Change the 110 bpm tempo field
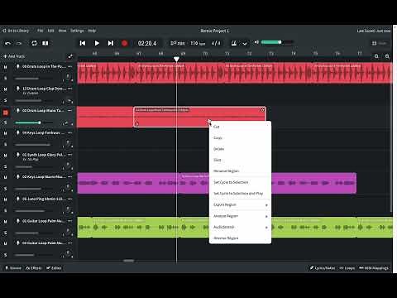This screenshot has height=298, width=397. [198, 43]
